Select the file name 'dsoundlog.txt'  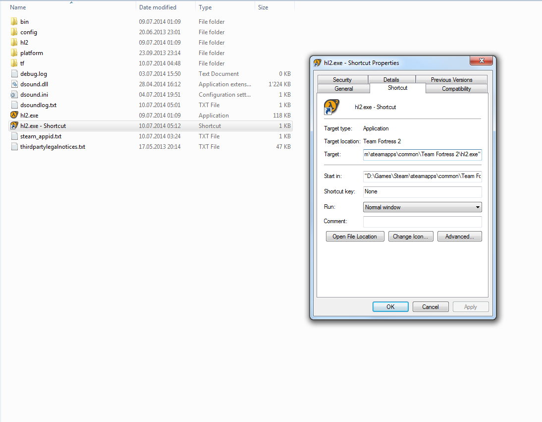[38, 105]
